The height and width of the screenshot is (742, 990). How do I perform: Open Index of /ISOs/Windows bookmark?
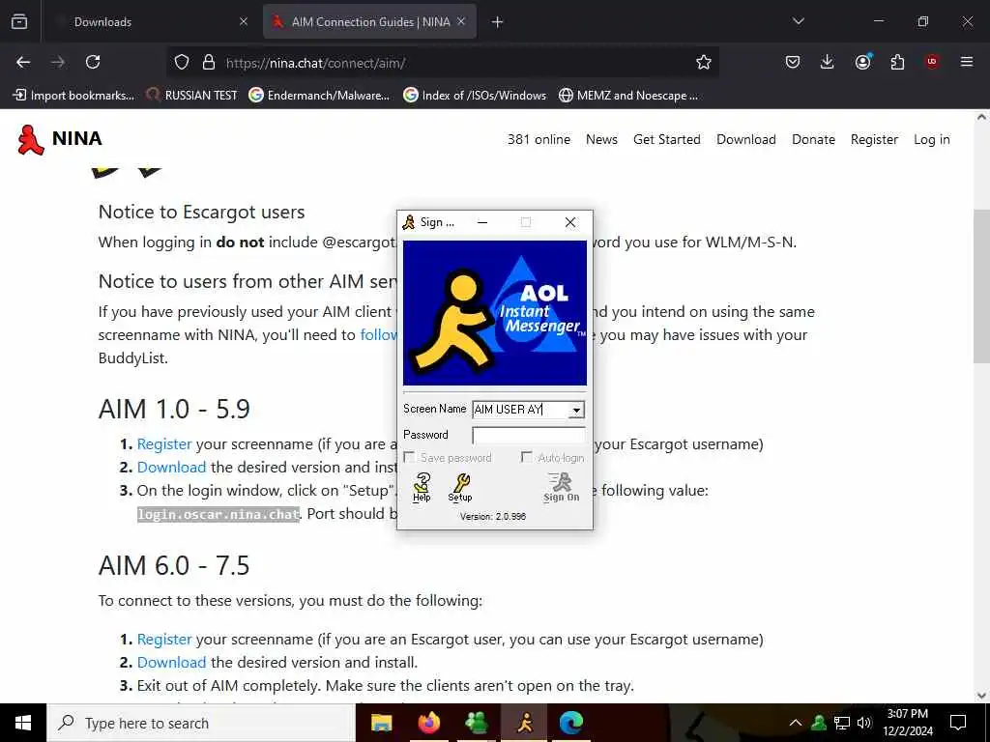click(x=475, y=96)
